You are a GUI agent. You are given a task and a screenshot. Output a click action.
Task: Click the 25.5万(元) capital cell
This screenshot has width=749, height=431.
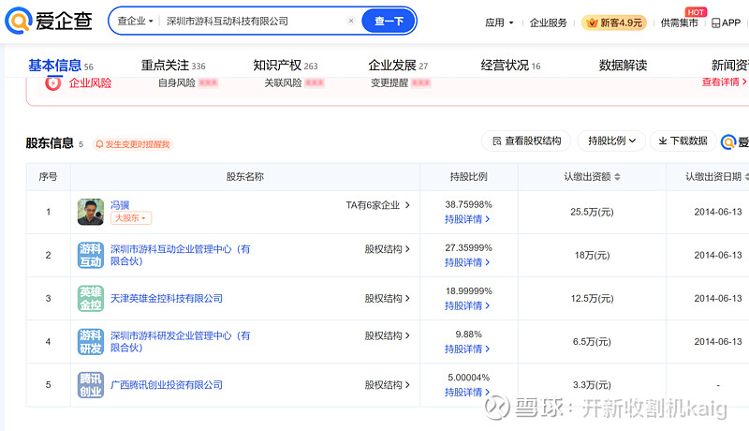(592, 212)
